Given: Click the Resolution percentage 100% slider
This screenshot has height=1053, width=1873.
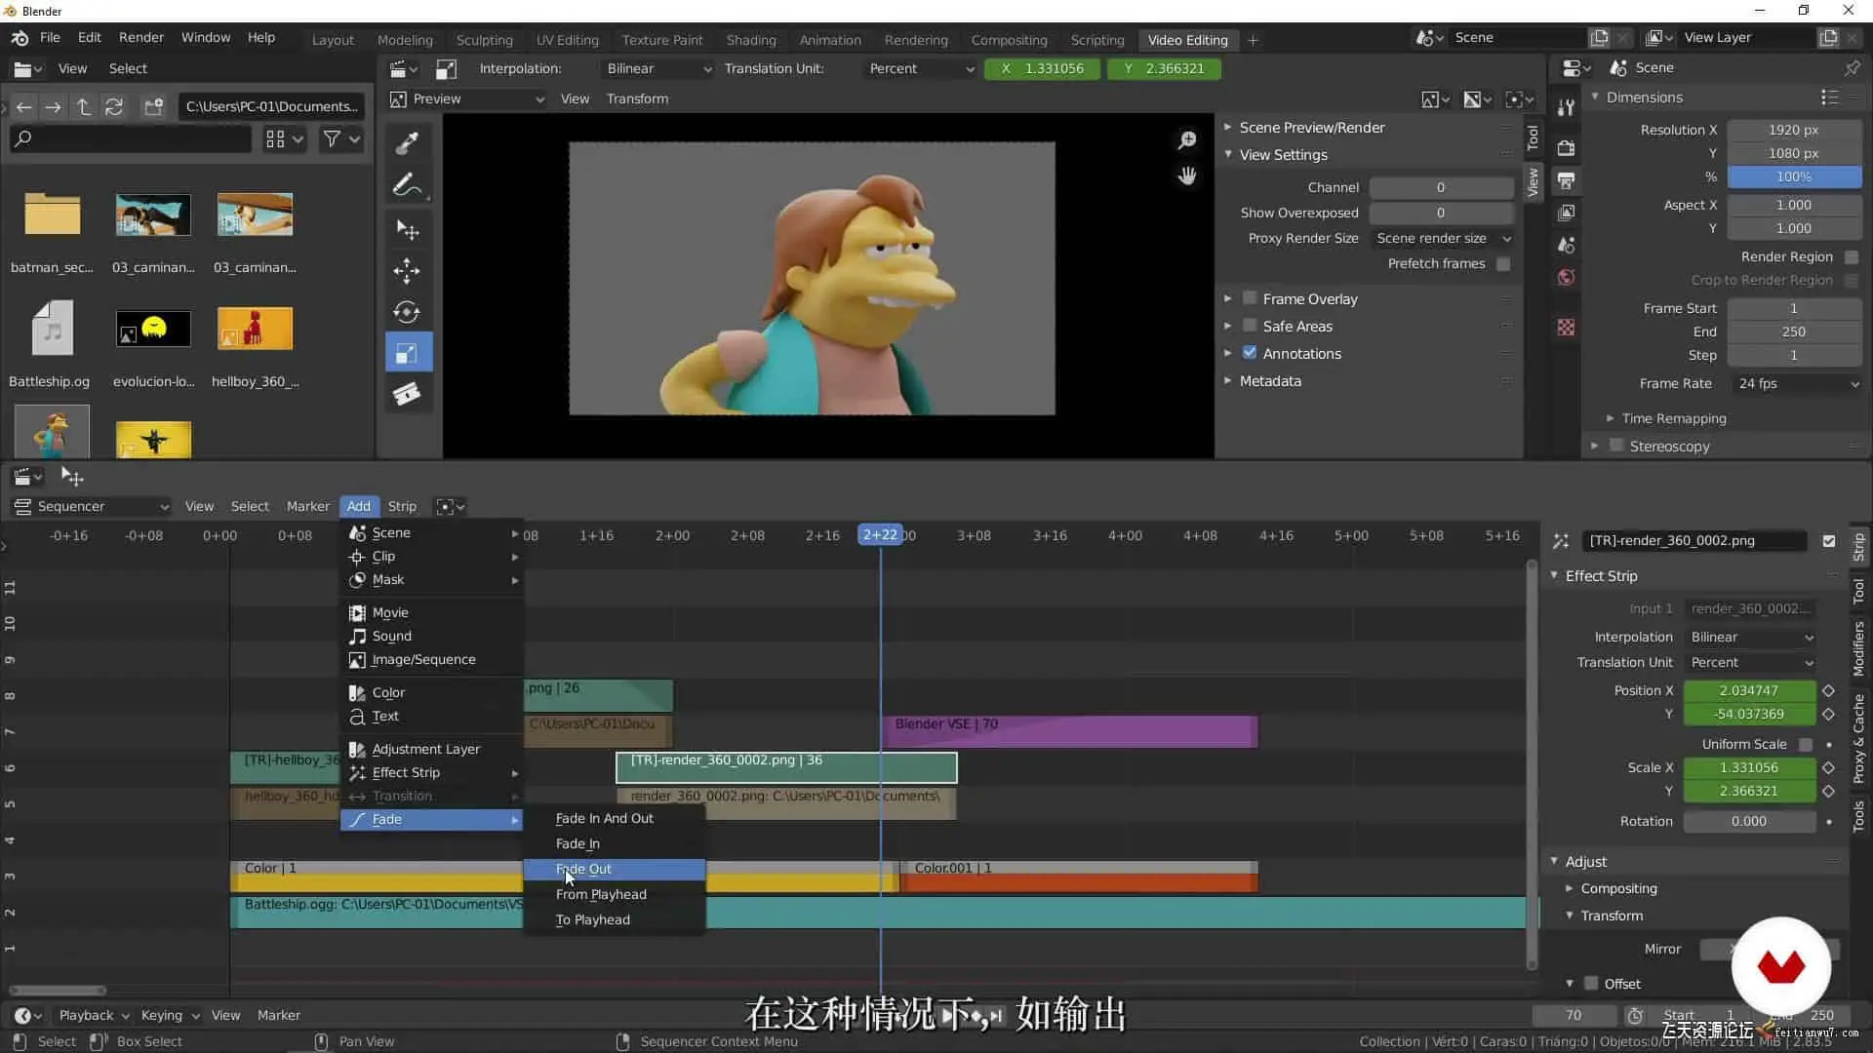Looking at the screenshot, I should click(1793, 176).
